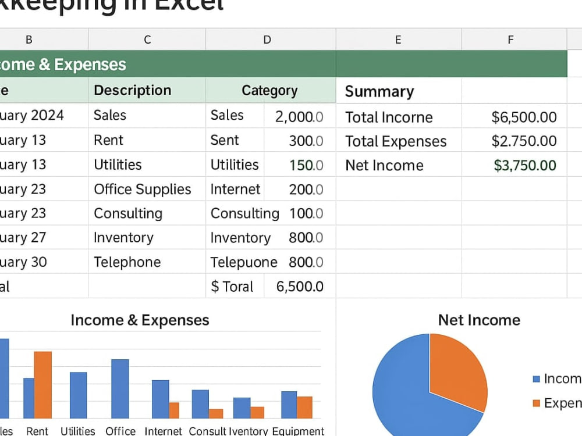
Task: Select column C header
Action: [147, 40]
